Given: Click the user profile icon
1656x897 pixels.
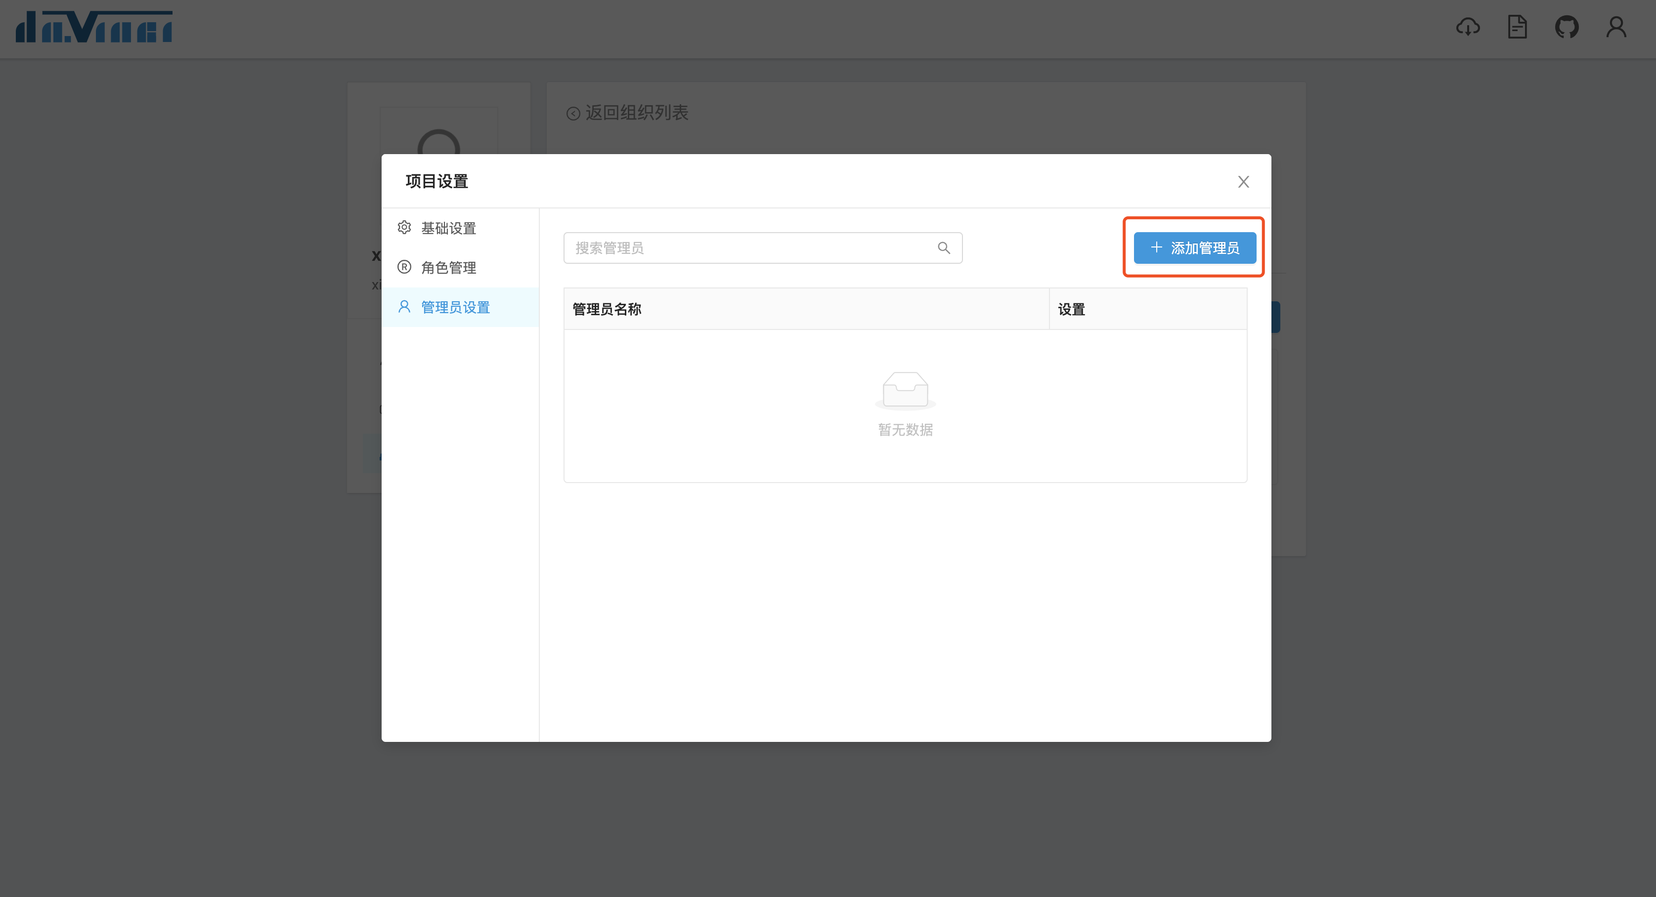Looking at the screenshot, I should tap(1616, 27).
